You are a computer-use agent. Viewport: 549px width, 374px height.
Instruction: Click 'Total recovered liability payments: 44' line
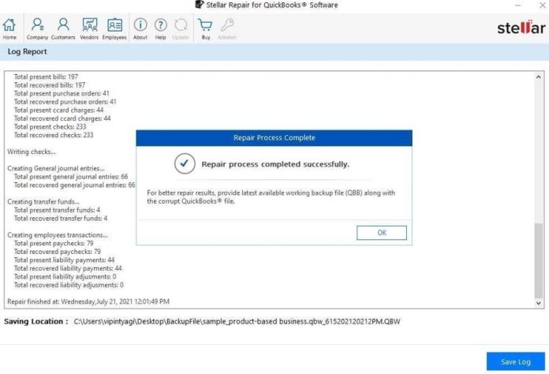tap(68, 268)
